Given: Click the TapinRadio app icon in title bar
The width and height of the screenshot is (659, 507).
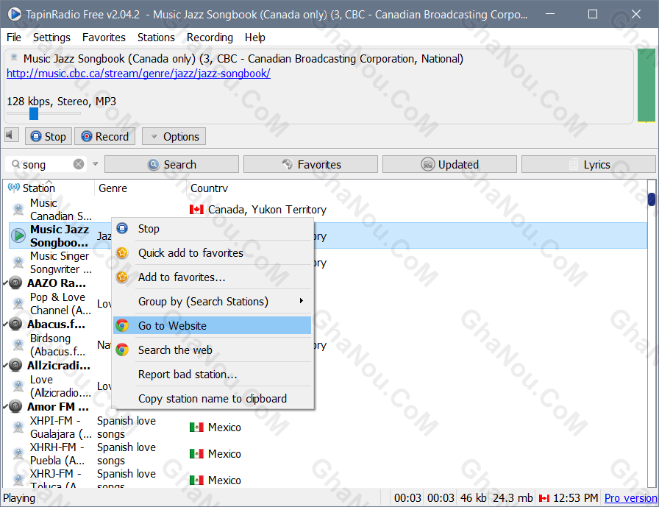Looking at the screenshot, I should pyautogui.click(x=14, y=14).
